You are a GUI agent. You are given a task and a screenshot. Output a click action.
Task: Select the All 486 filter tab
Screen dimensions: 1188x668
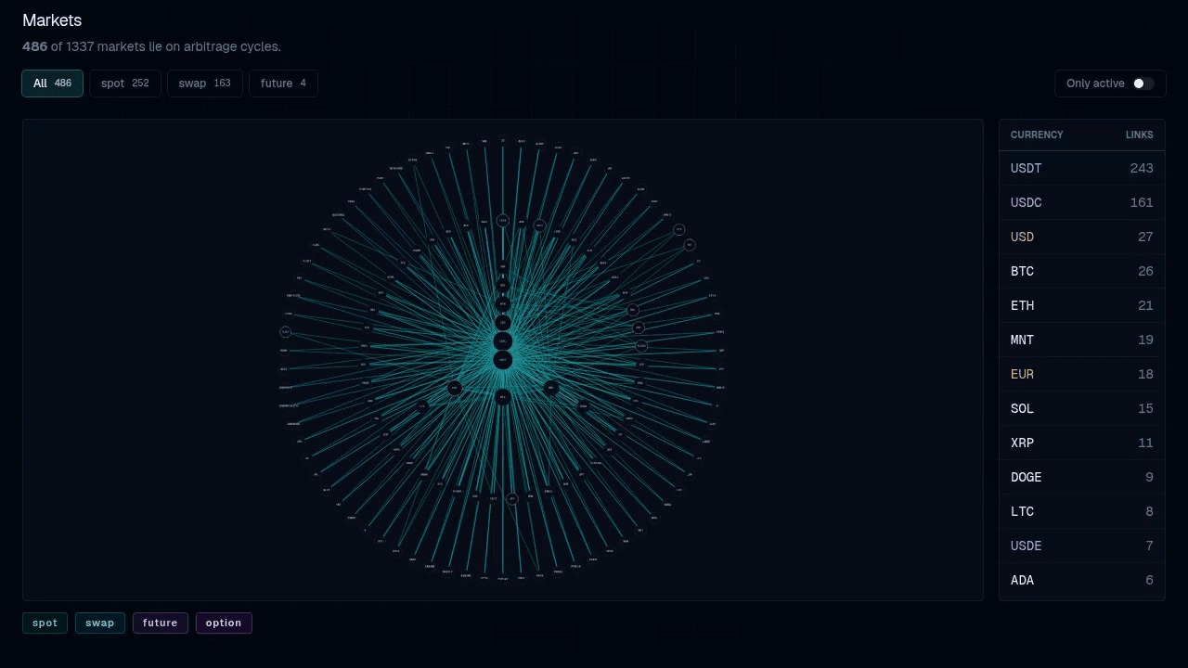(x=53, y=83)
